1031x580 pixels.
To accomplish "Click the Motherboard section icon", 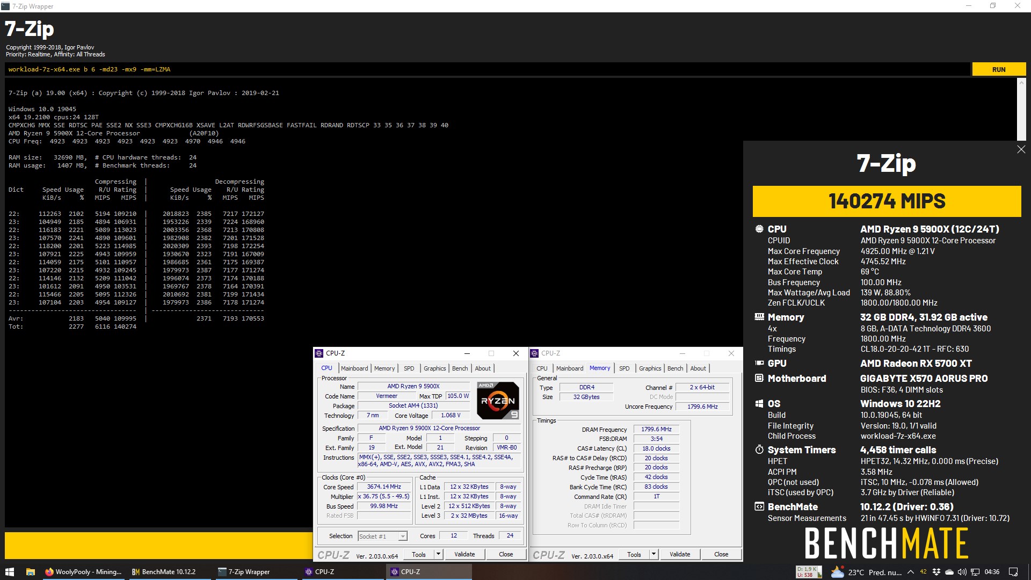I will click(759, 378).
